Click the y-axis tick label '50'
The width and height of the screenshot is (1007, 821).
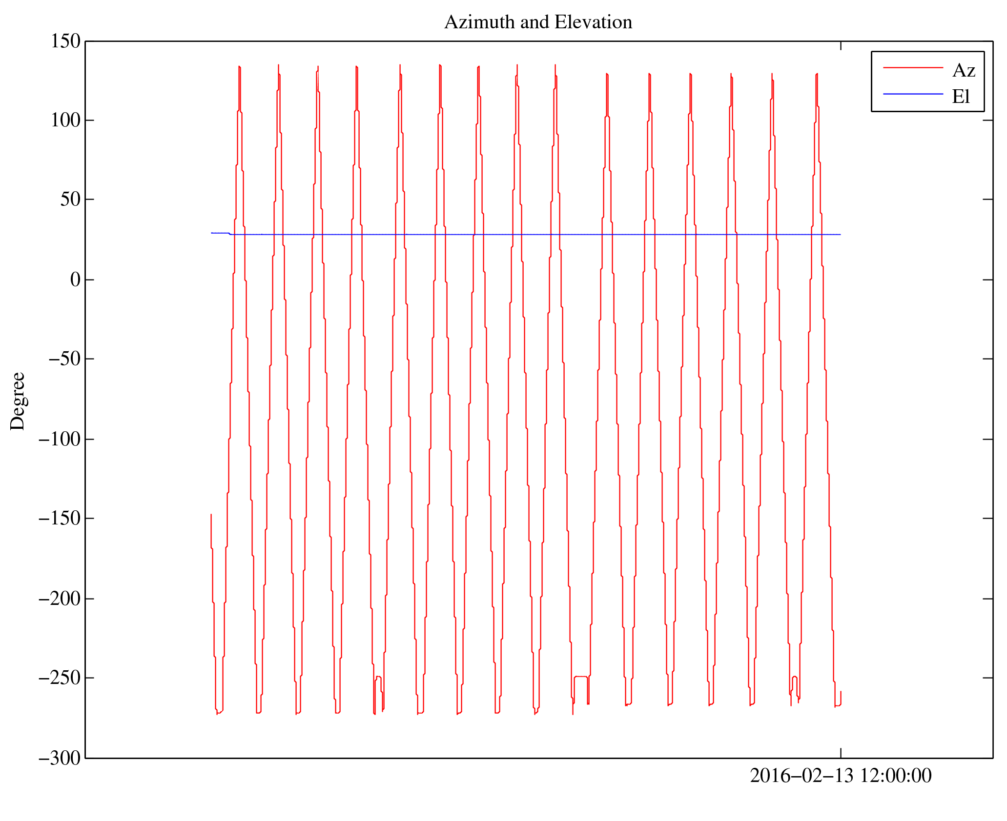(x=70, y=199)
